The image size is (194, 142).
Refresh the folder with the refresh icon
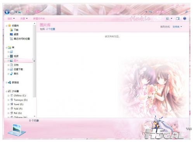coord(151,12)
